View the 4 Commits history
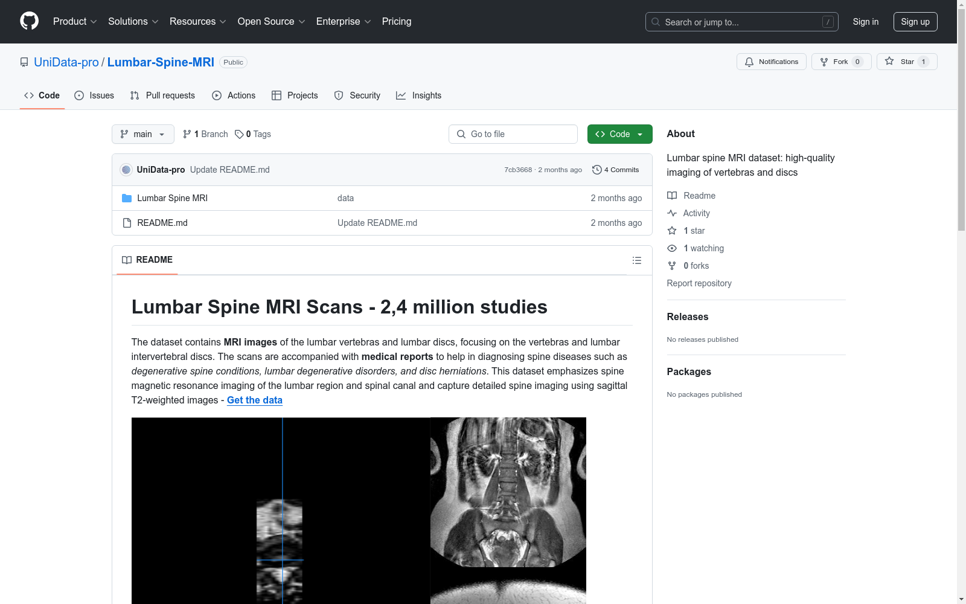Image resolution: width=966 pixels, height=604 pixels. [616, 170]
